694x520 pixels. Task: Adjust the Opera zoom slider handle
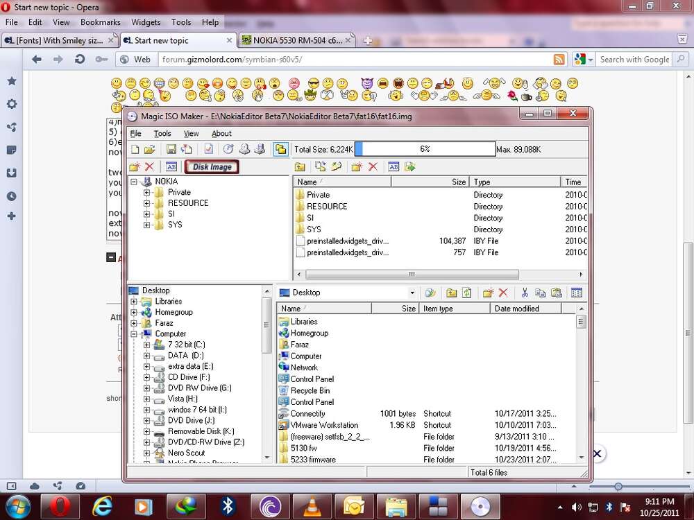point(618,487)
